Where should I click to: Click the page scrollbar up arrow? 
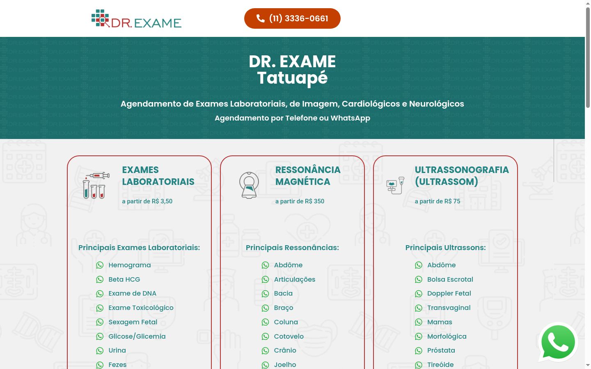point(588,3)
